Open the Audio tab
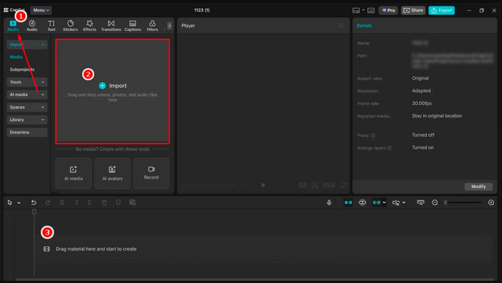 coord(32,26)
